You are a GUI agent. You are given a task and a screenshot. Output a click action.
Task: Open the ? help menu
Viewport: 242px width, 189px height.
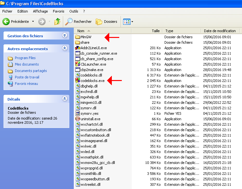(84, 11)
